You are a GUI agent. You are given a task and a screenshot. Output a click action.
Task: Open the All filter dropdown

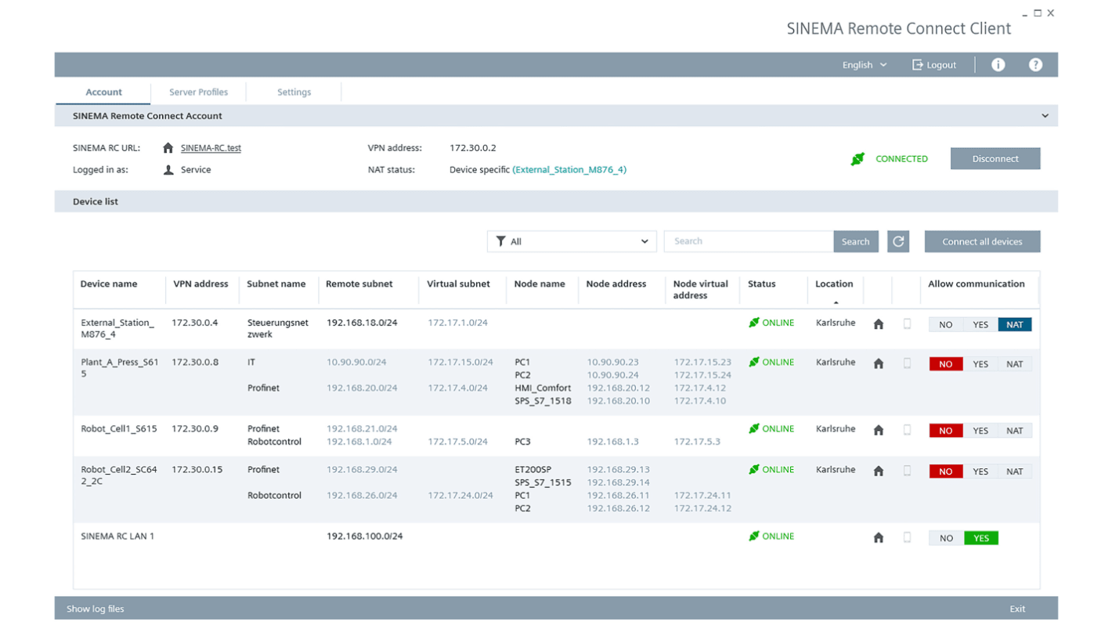[571, 241]
